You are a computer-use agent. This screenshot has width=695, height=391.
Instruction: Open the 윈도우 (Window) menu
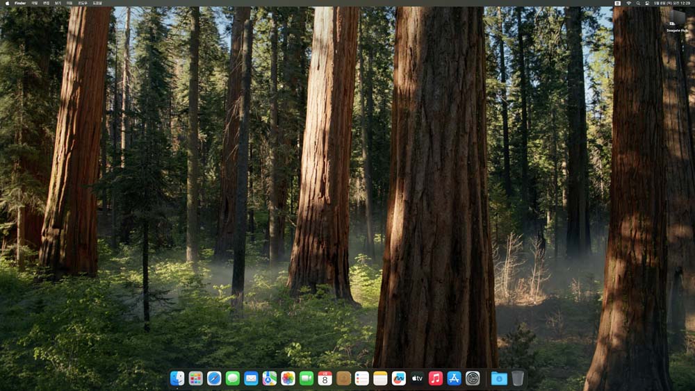83,3
